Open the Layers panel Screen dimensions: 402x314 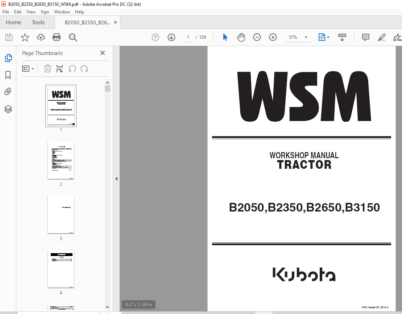tap(8, 109)
